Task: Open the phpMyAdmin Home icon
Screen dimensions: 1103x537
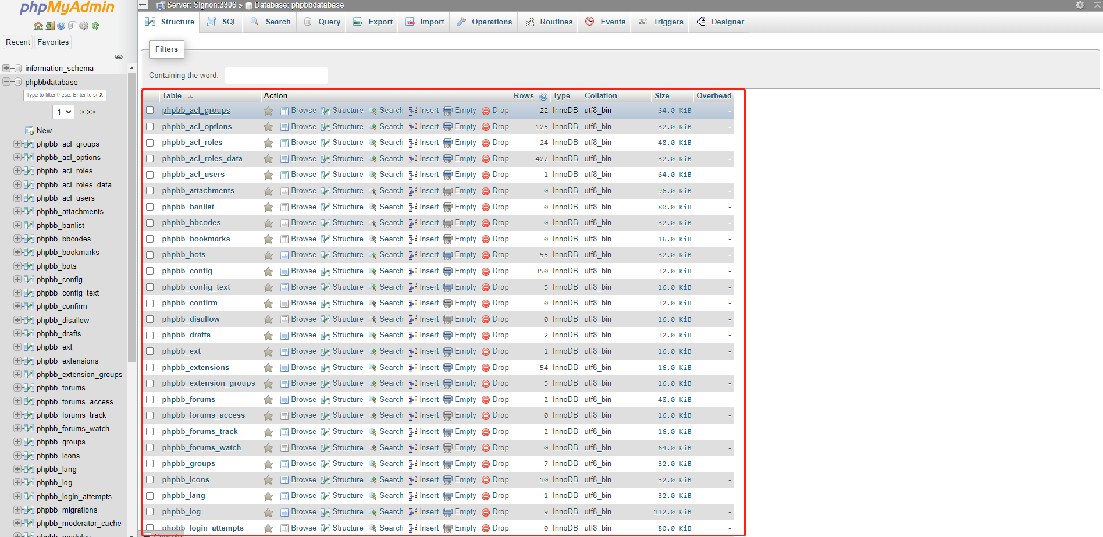Action: tap(38, 26)
